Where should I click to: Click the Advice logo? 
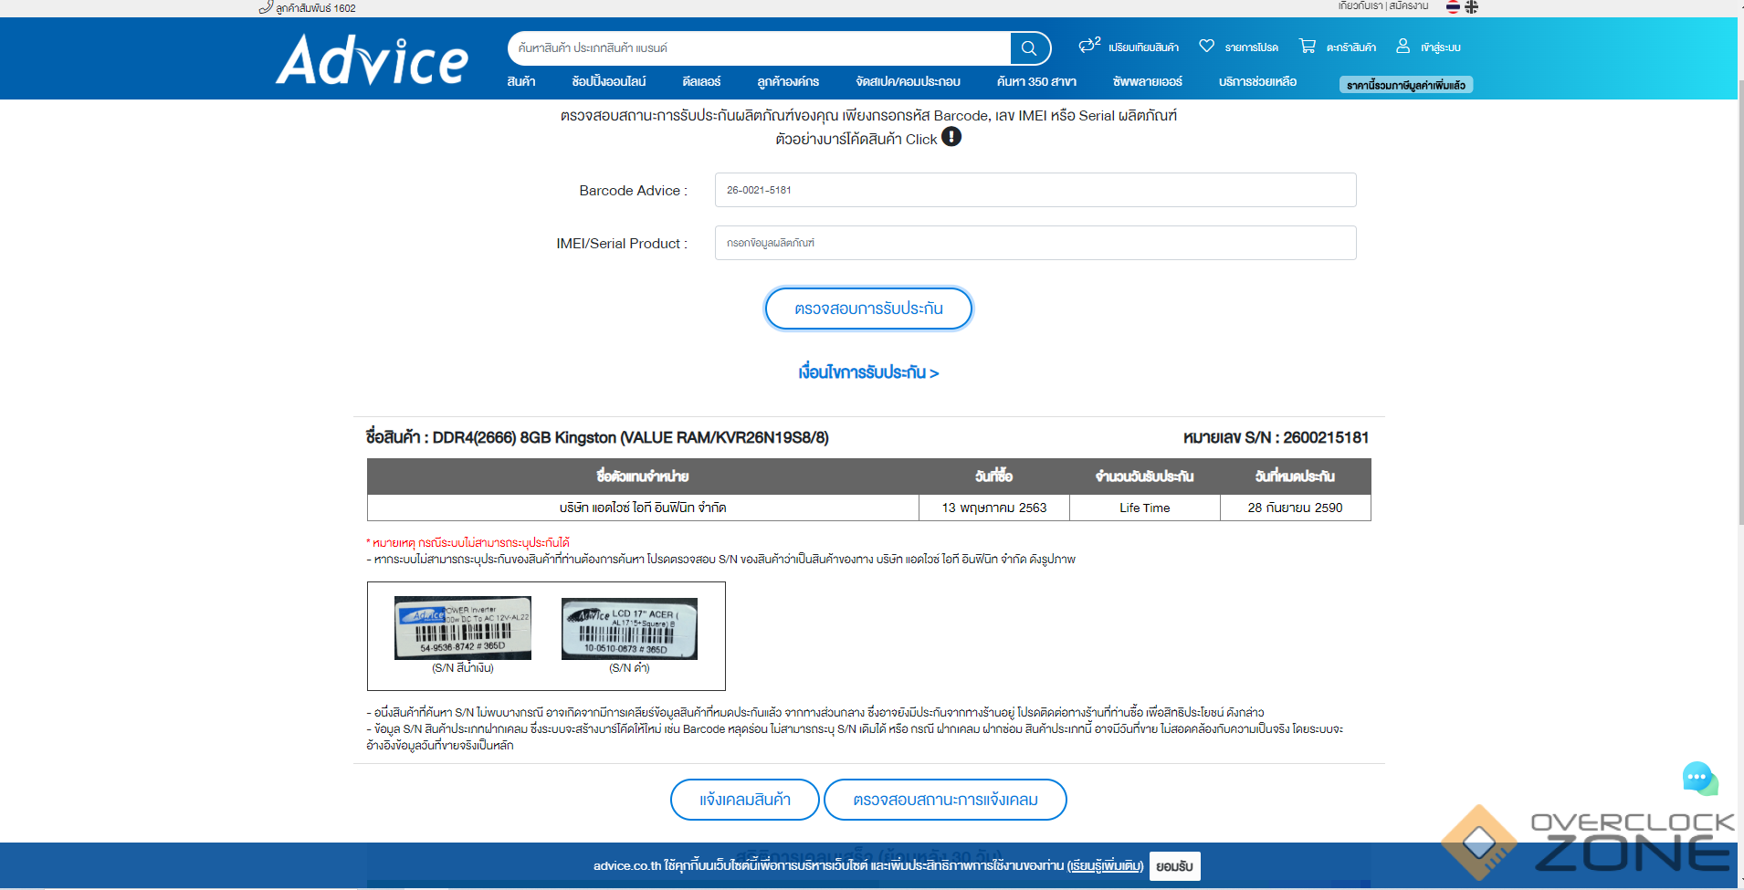point(372,59)
